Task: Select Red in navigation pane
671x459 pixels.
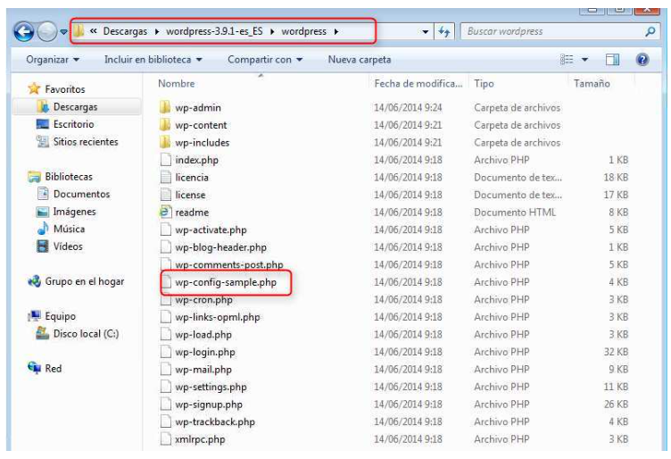Action: (53, 369)
